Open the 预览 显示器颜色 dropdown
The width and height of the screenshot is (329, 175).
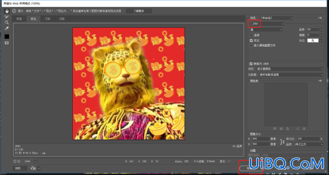290,69
